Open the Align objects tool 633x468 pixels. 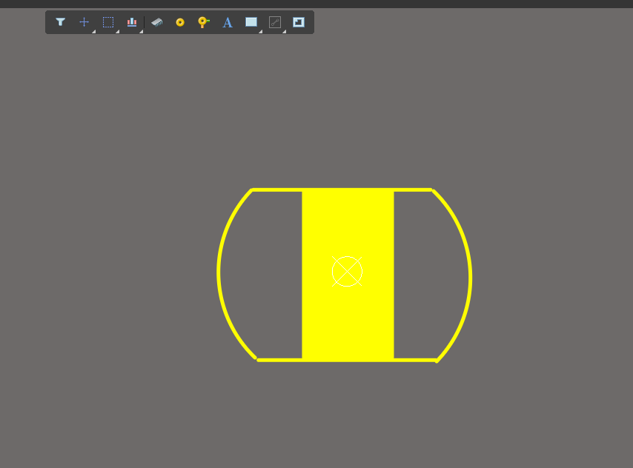132,22
